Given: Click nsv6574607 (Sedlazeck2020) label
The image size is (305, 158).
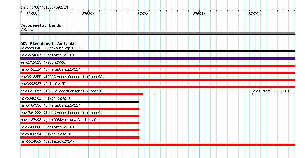Looking at the screenshot, I should tap(47, 55).
